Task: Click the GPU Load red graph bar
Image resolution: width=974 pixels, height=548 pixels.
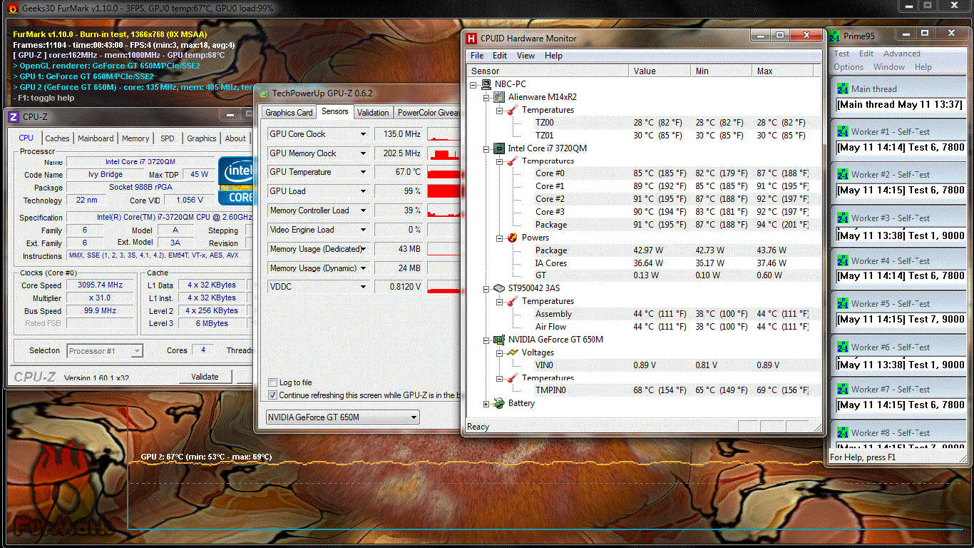Action: coord(443,191)
